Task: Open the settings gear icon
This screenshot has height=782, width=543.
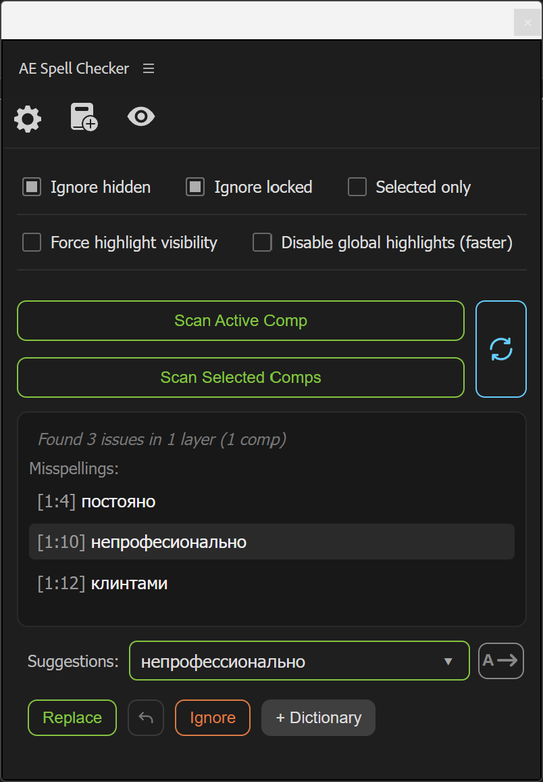Action: point(28,118)
